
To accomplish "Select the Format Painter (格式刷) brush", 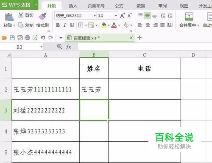I will pos(42,17).
